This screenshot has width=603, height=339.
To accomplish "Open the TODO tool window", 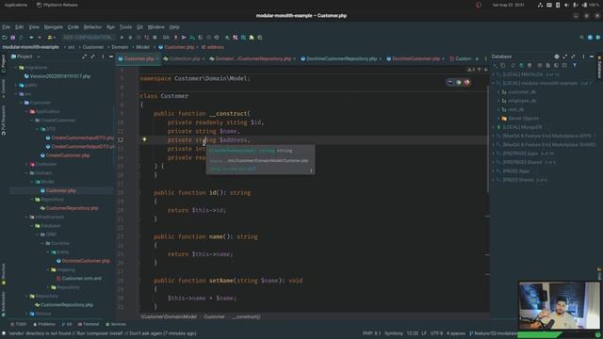I will [19, 324].
